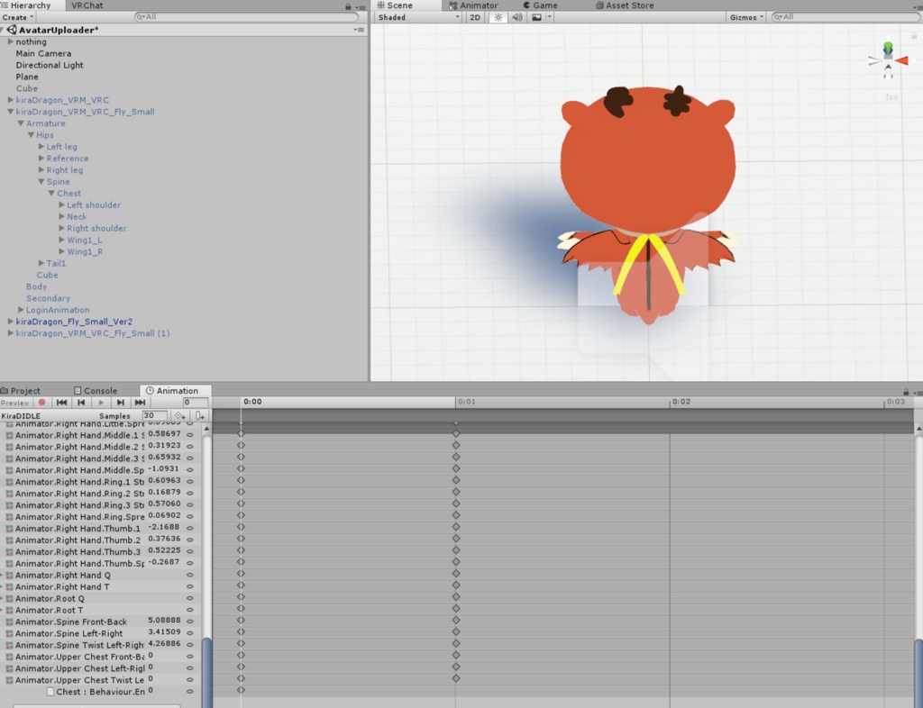Jump to first frame in Animation window
923x708 pixels.
(x=61, y=402)
